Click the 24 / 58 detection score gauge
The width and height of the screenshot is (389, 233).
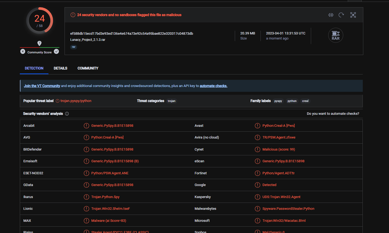coord(40,21)
